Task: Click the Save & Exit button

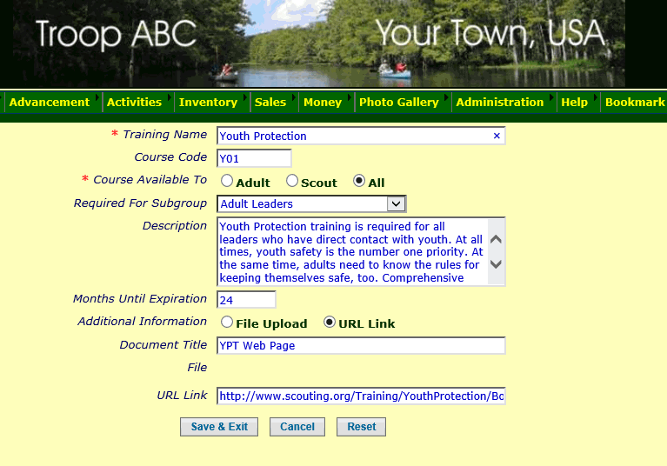Action: point(219,427)
